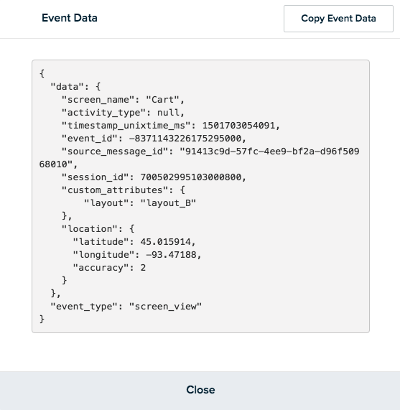Click the timestamp_unixtime_ms value 1501703054091

pyautogui.click(x=238, y=126)
